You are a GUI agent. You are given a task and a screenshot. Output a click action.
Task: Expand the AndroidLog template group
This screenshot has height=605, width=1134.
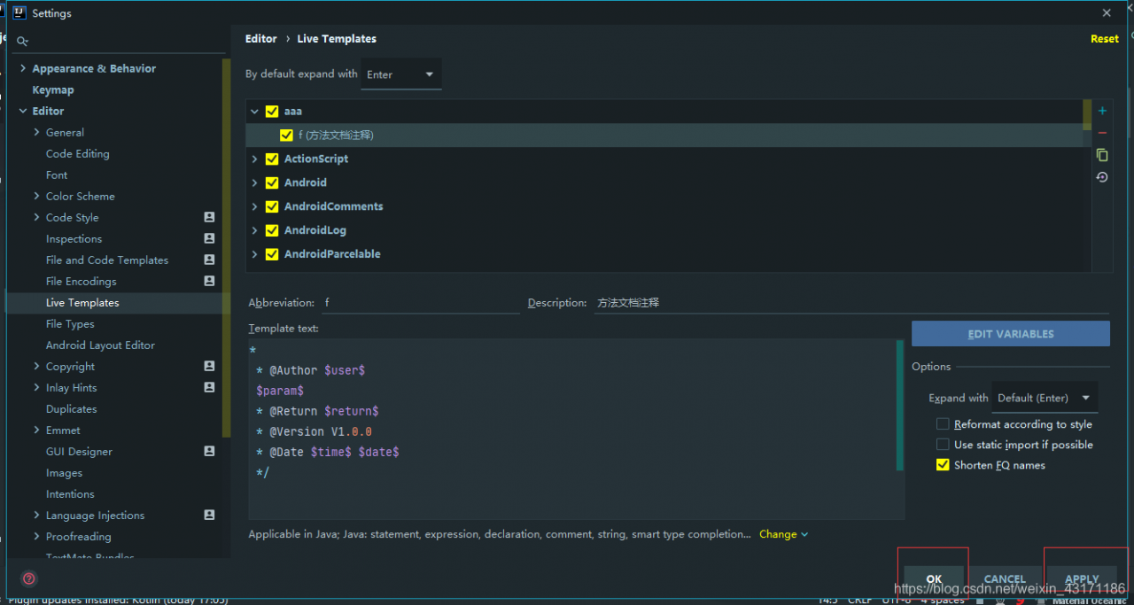(x=254, y=230)
